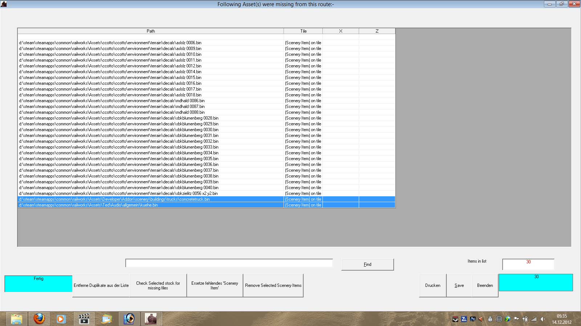Select the sbkblumenberg 0033.bin row

206,147
